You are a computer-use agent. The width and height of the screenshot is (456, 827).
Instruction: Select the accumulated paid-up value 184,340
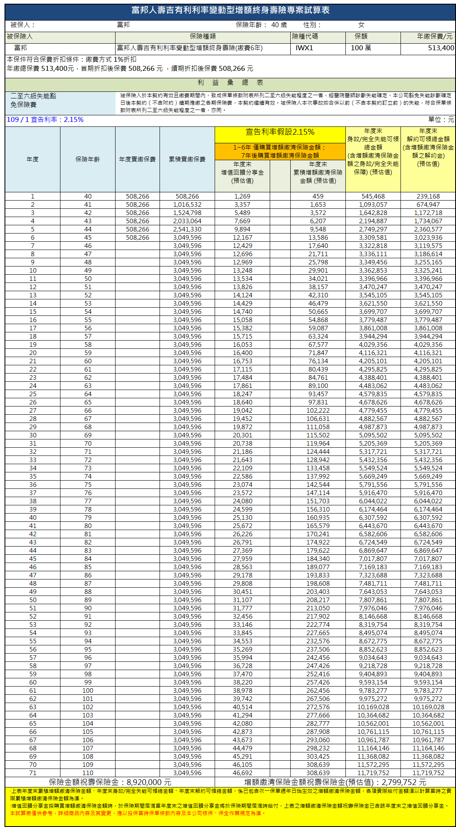point(318,559)
